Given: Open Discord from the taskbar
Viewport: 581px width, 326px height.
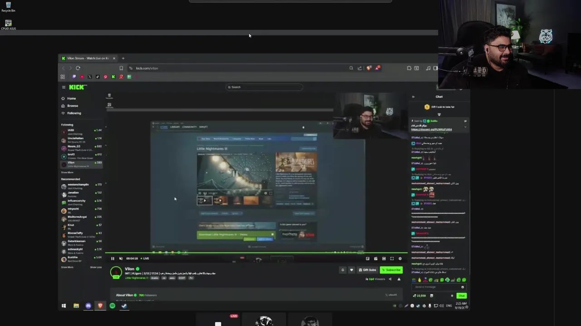Looking at the screenshot, I should (88, 306).
